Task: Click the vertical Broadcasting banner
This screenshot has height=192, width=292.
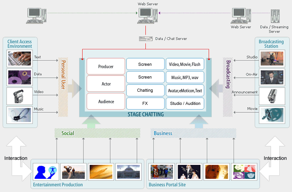Action: 228,87
